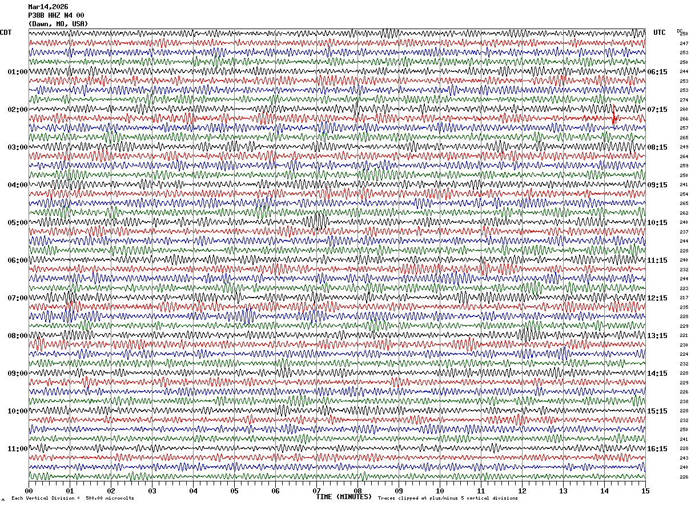This screenshot has height=506, width=691.
Task: Select the 07:00 CDT row label
Action: (x=17, y=298)
